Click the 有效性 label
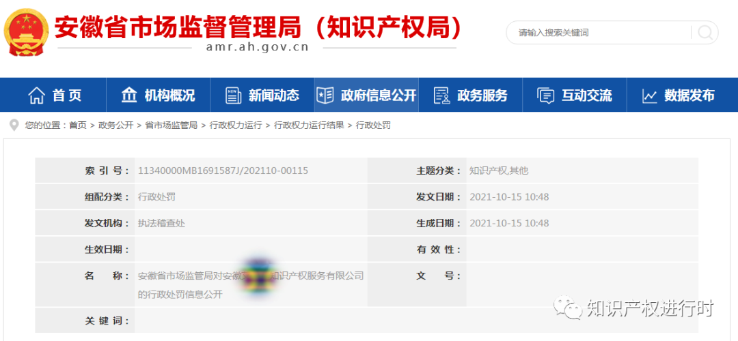 pos(439,250)
